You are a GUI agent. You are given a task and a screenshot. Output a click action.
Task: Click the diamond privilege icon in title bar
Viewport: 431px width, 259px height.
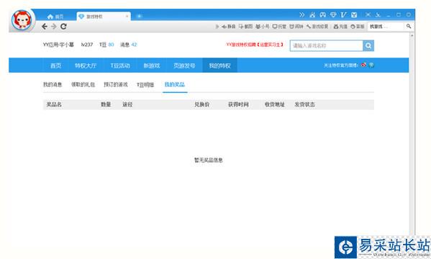point(333,15)
